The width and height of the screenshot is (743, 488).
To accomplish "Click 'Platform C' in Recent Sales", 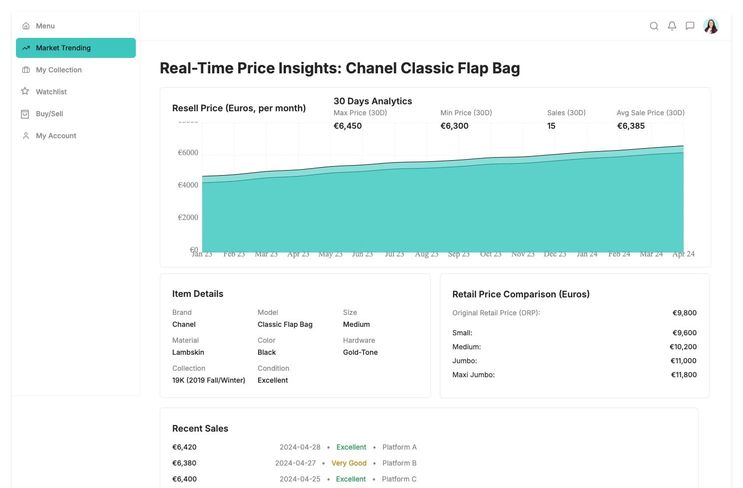I will point(399,479).
